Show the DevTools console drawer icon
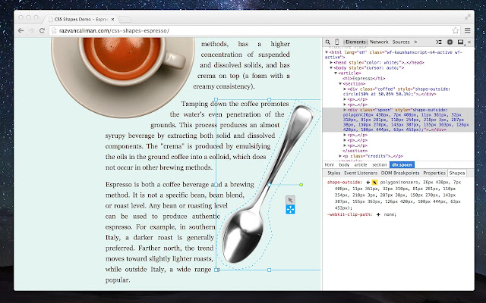This screenshot has width=486, height=303. tap(439, 42)
